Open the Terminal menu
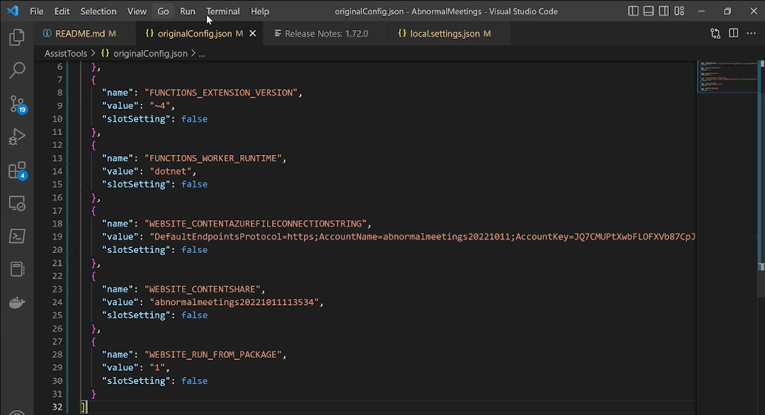Image resolution: width=765 pixels, height=415 pixels. tap(223, 11)
